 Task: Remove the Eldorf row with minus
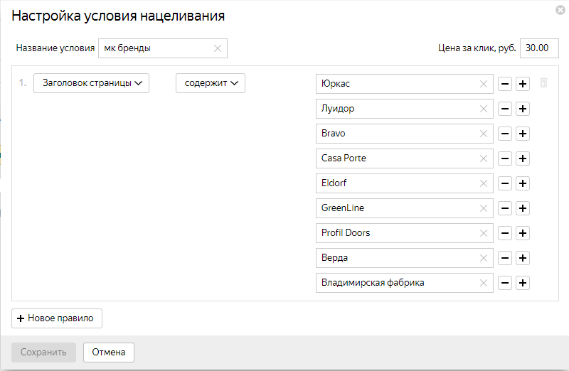click(504, 183)
